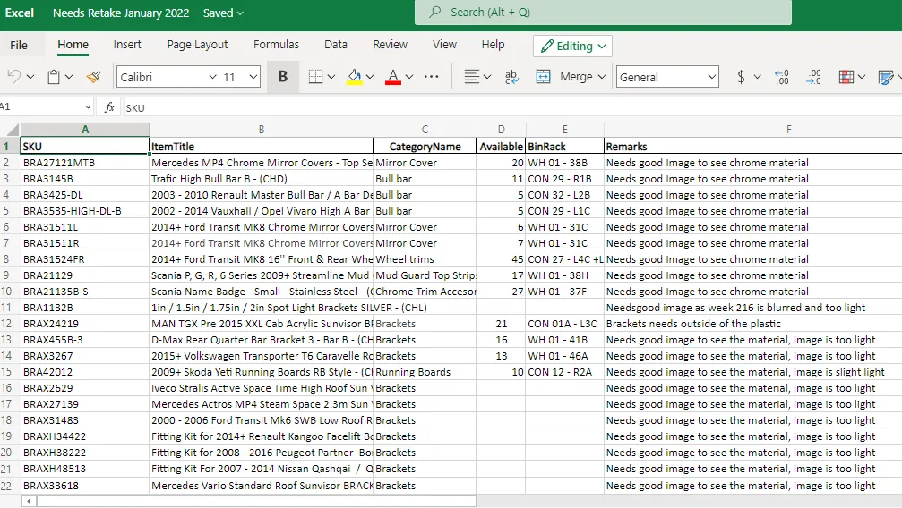This screenshot has width=902, height=508.
Task: Expand the Merge options arrow
Action: [602, 76]
